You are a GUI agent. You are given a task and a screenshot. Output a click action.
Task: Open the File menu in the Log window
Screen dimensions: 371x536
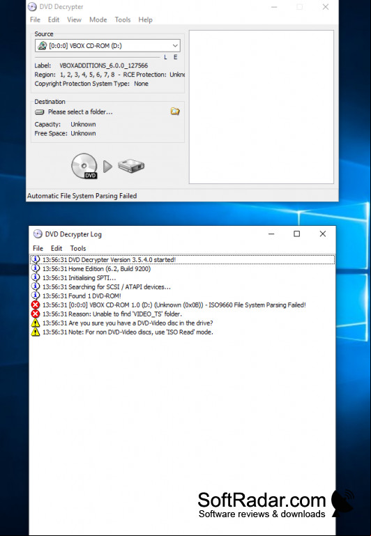pos(38,249)
